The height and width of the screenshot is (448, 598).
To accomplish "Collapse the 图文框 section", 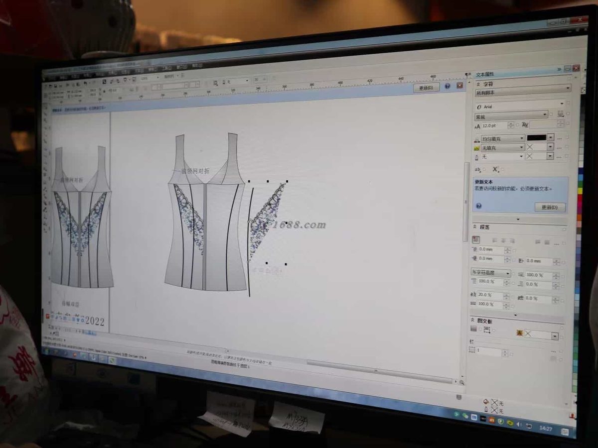I will [x=472, y=320].
